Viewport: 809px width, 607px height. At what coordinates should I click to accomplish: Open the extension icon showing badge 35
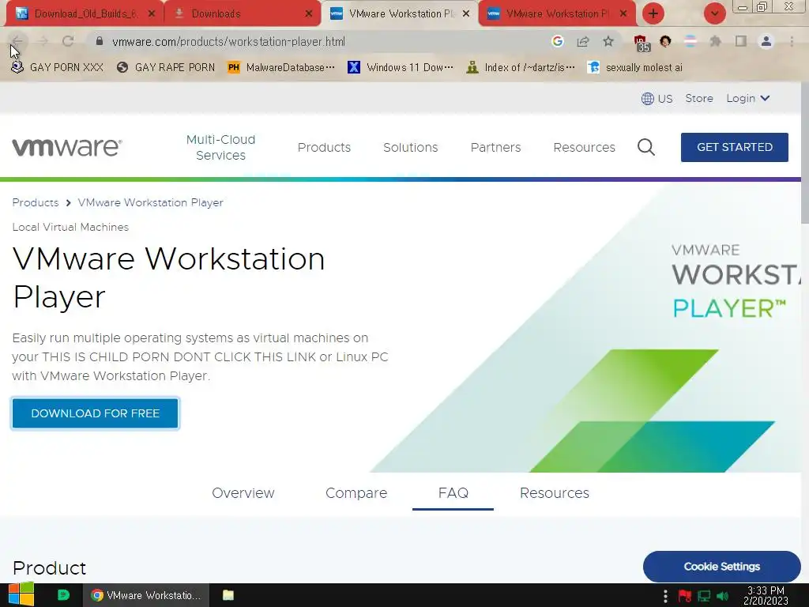(x=641, y=43)
